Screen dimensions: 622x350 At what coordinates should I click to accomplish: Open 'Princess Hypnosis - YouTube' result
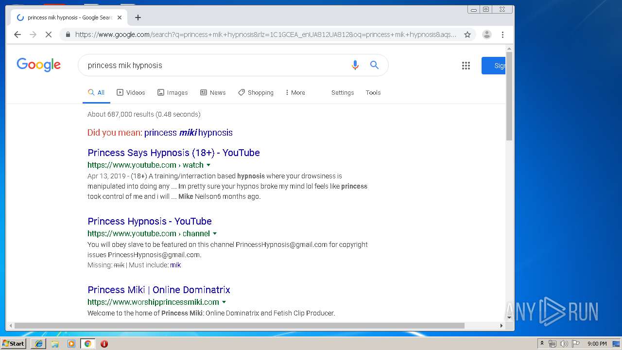point(150,221)
